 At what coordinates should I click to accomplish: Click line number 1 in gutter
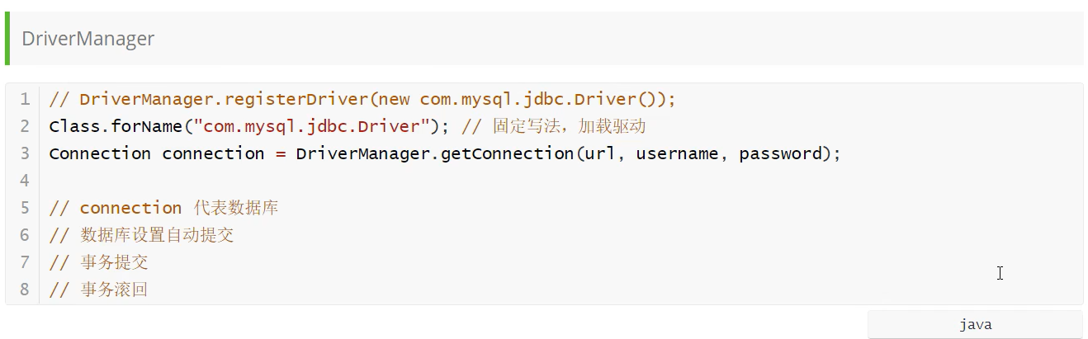(24, 100)
